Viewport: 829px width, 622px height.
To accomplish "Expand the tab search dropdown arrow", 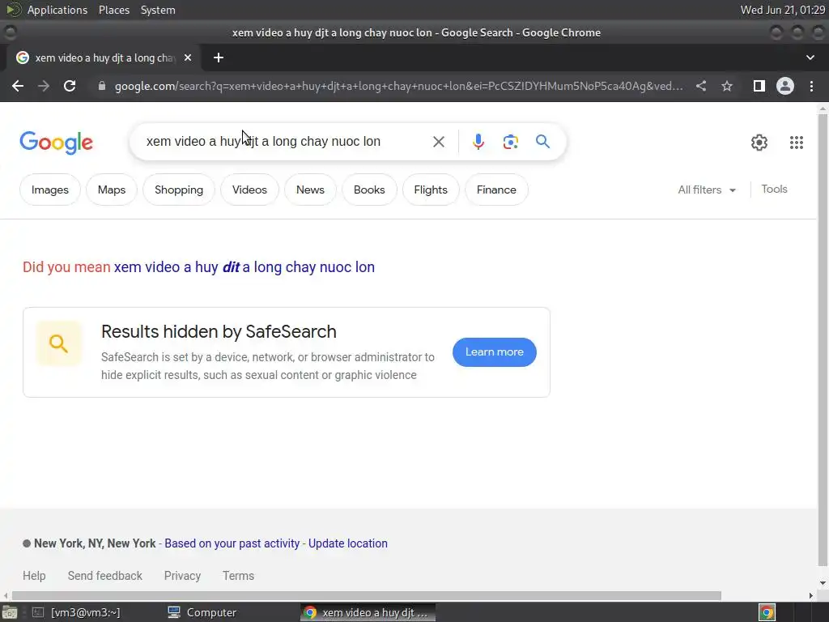I will [x=810, y=58].
